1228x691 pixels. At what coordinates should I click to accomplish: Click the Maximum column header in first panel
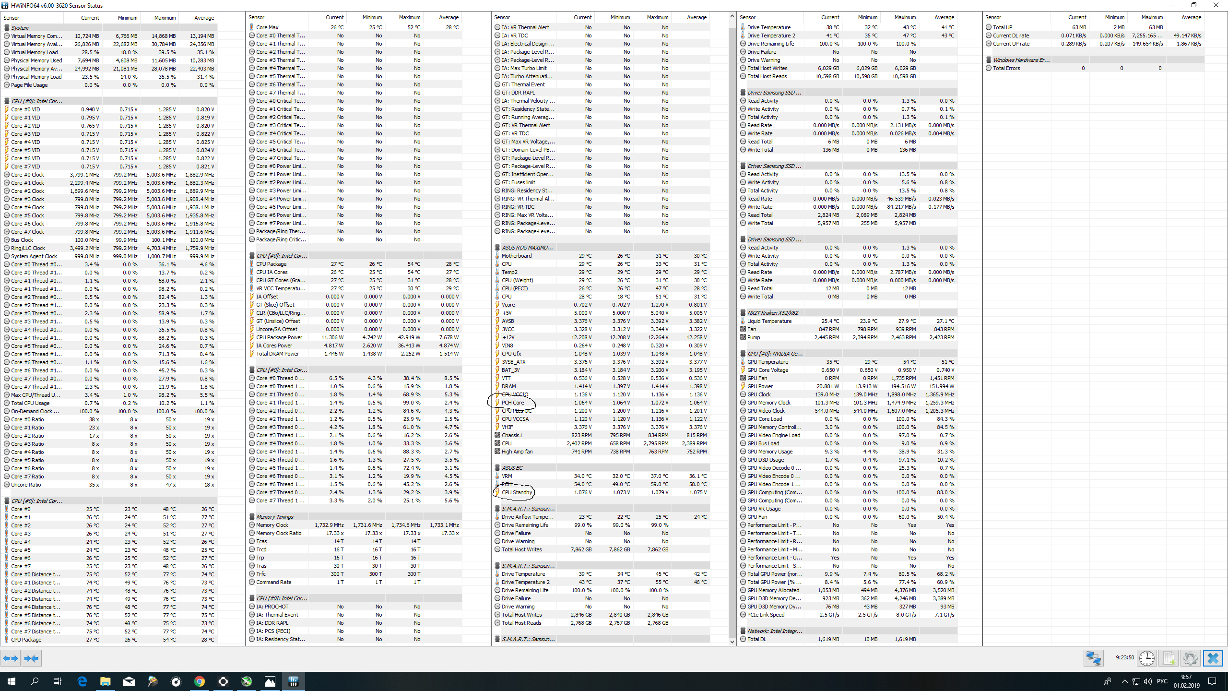(165, 18)
